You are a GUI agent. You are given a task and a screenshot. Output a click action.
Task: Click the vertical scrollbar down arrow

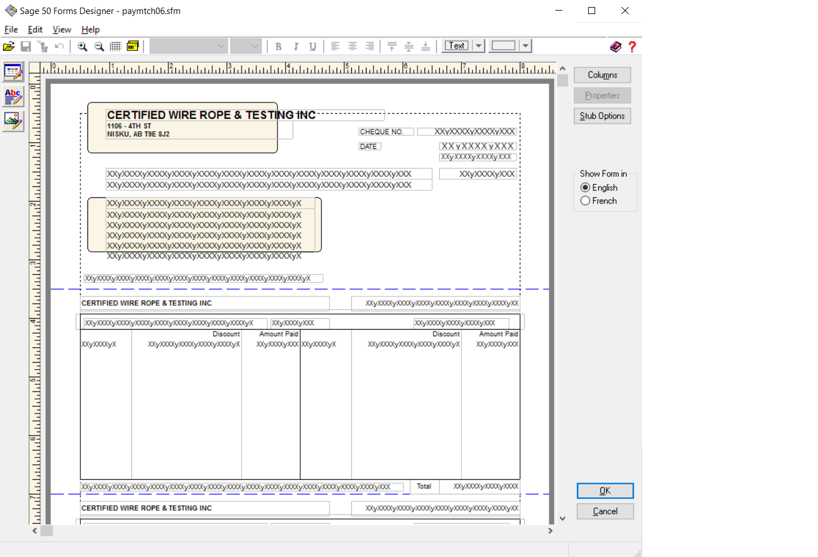(562, 518)
